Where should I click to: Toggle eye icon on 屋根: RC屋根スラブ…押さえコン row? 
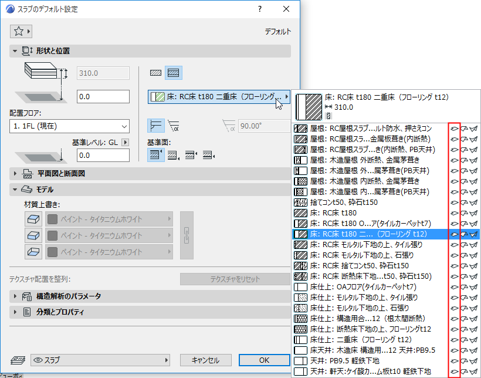coord(455,129)
